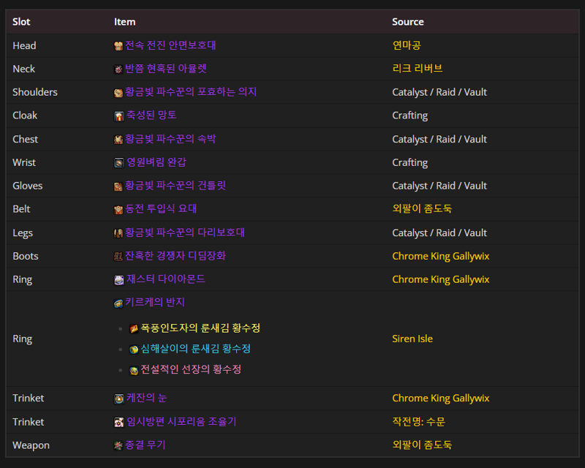Click the Weapon slot cell
The image size is (585, 468).
point(31,445)
